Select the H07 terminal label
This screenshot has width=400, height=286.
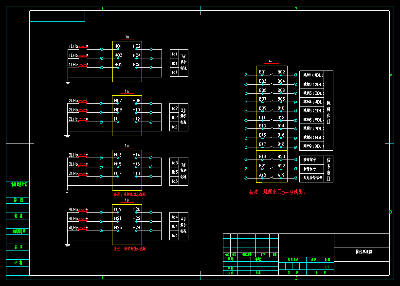click(118, 101)
